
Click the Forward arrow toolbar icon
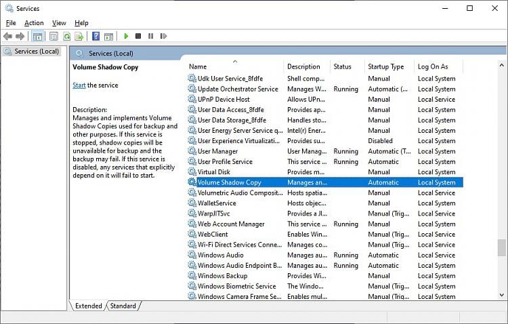pyautogui.click(x=20, y=37)
